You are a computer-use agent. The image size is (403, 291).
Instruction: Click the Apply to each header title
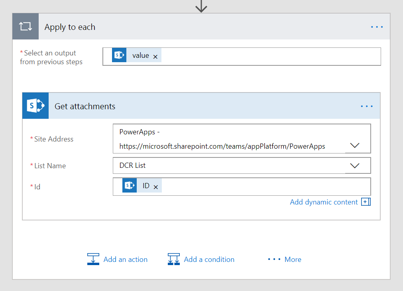tap(70, 27)
